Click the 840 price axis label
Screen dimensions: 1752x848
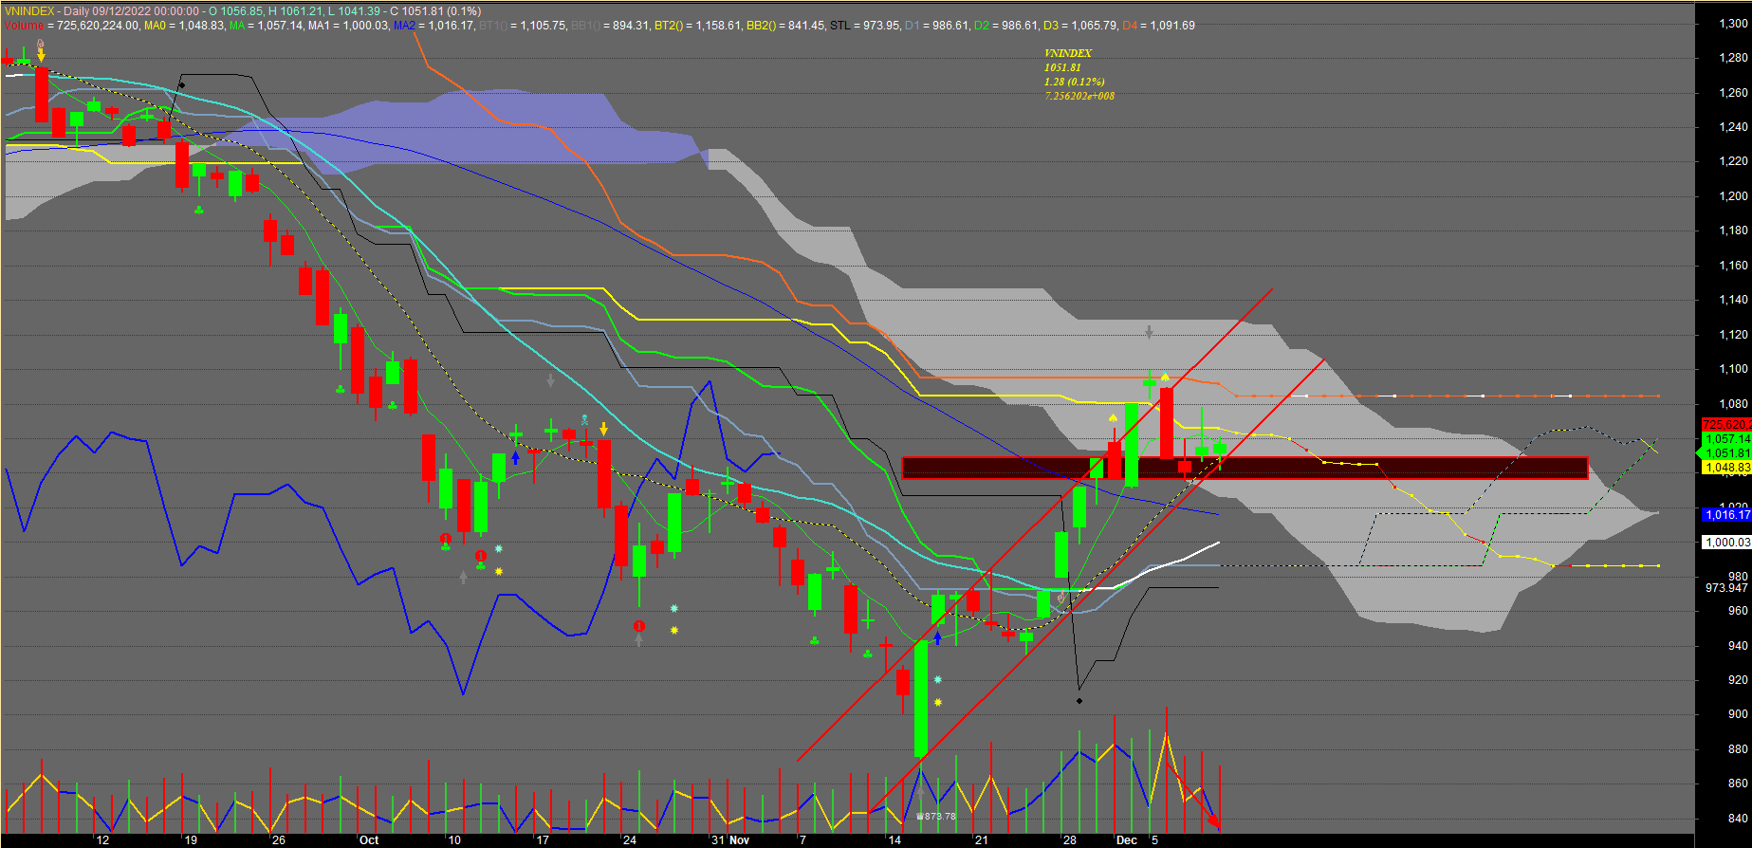[x=1738, y=818]
